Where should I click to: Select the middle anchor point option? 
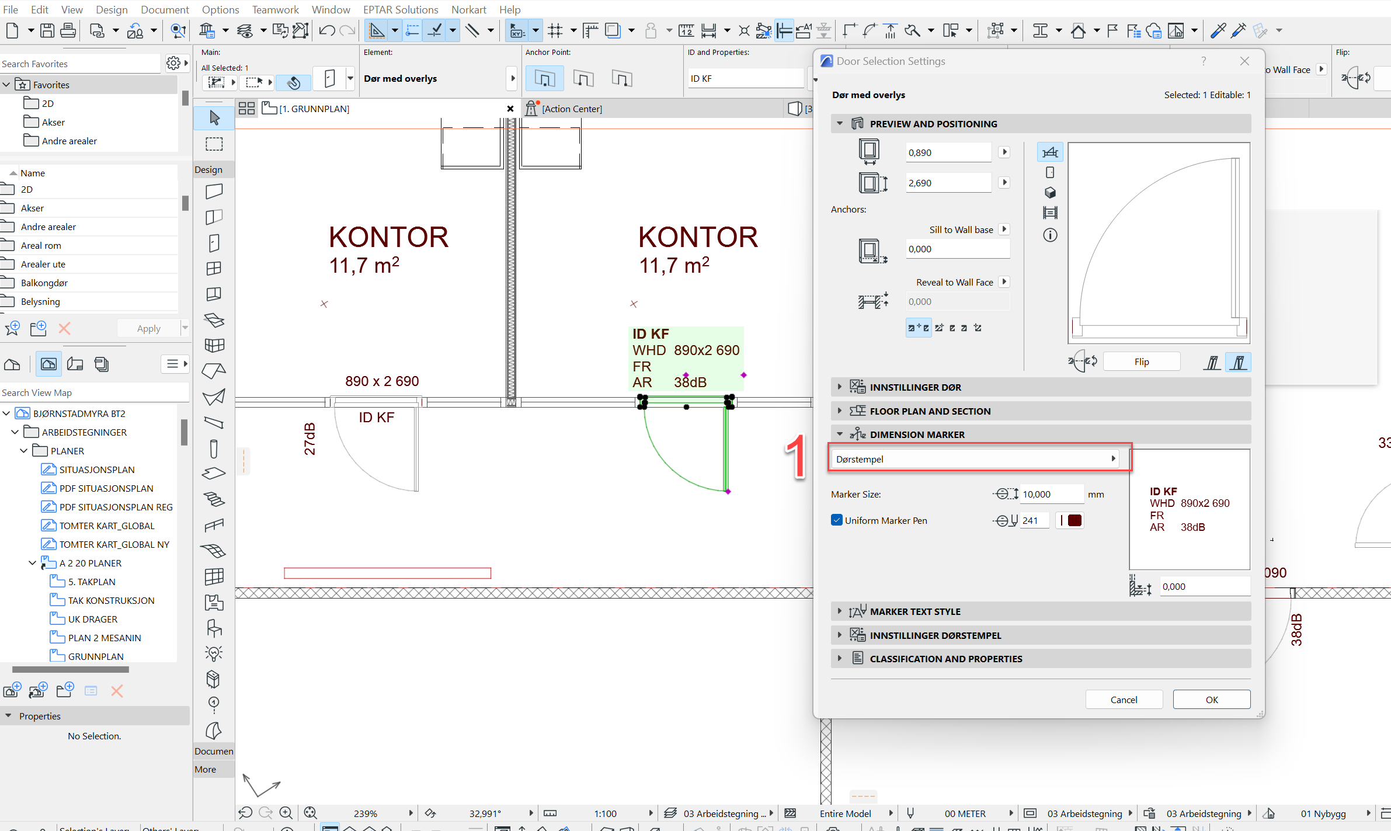tap(583, 78)
